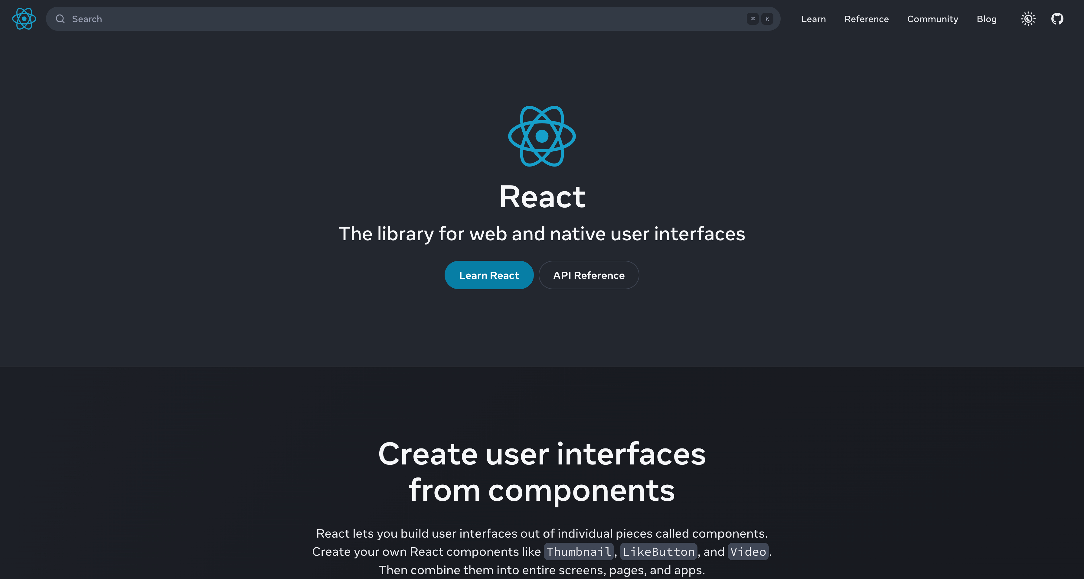
Task: Click the large React atom logo
Action: [x=542, y=136]
